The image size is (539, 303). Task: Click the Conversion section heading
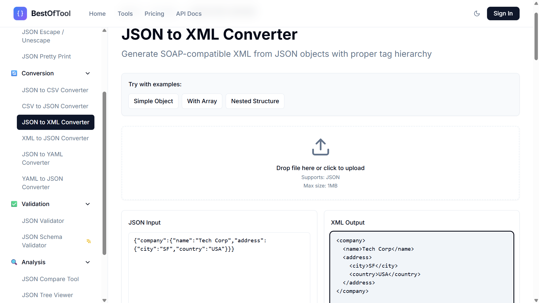click(38, 73)
